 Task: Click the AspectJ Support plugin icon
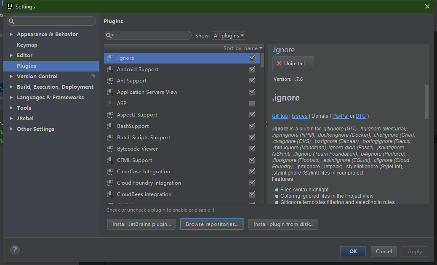(x=110, y=115)
